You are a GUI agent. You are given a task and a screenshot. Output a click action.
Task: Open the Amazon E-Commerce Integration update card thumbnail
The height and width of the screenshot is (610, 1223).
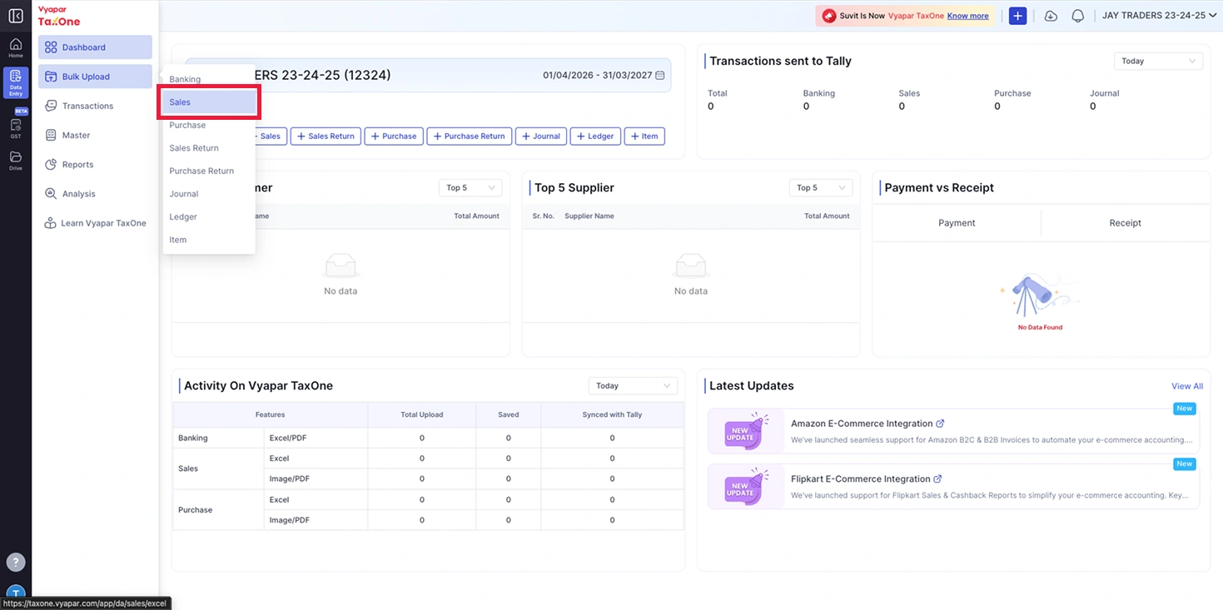pos(746,431)
